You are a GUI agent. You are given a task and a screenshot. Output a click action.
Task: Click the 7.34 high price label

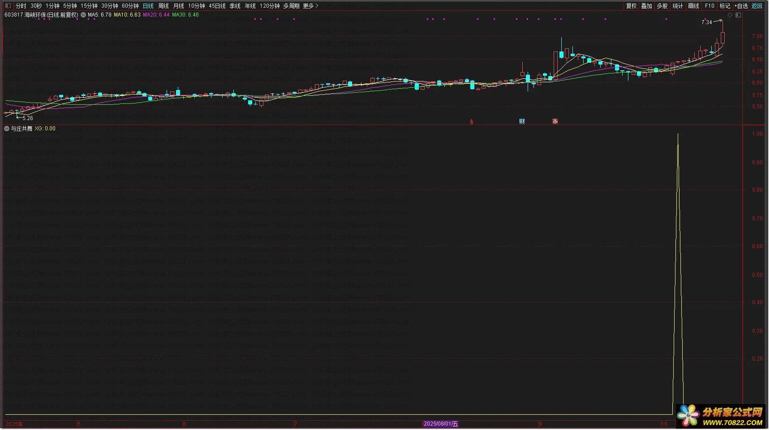pyautogui.click(x=706, y=22)
